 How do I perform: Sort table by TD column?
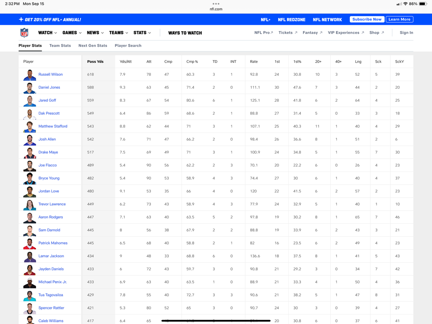tap(215, 62)
